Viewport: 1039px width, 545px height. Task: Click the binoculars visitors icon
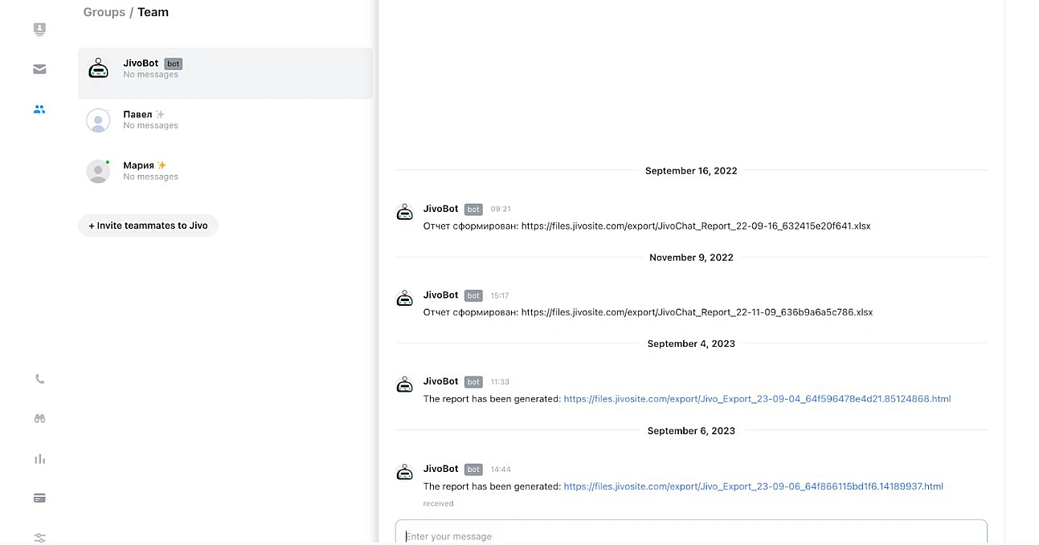(39, 419)
